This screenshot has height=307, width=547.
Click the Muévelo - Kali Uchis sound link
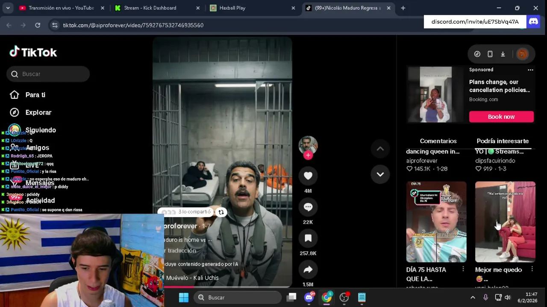coord(192,278)
